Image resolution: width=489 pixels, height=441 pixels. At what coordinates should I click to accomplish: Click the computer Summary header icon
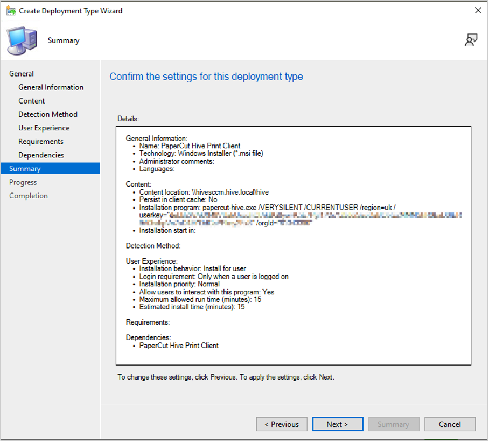tap(22, 41)
